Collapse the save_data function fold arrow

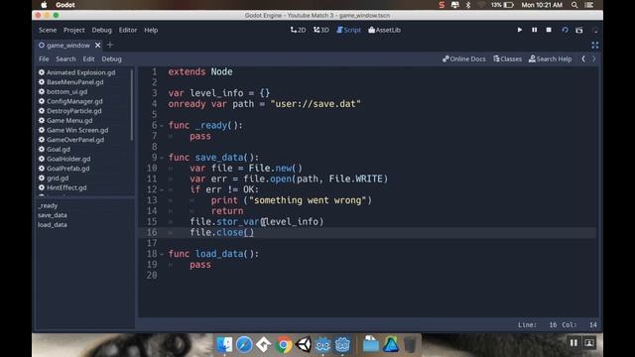click(162, 158)
